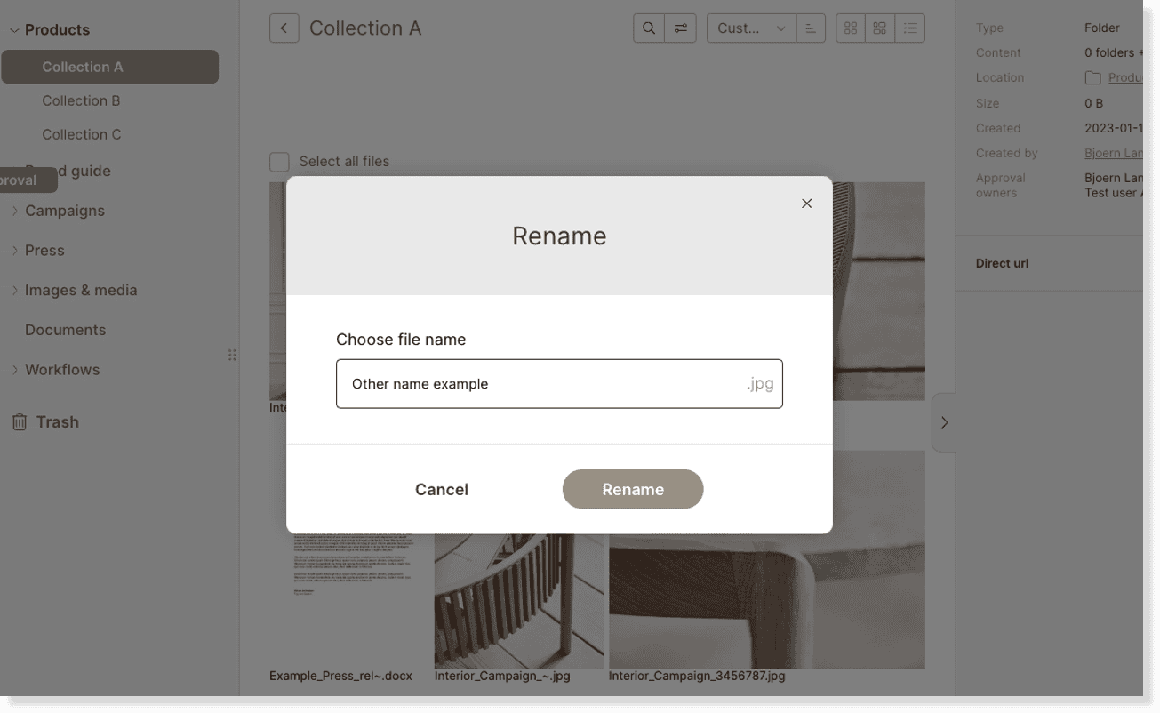Switch to grid view with file details
Viewport: 1160px width, 713px height.
coord(879,28)
